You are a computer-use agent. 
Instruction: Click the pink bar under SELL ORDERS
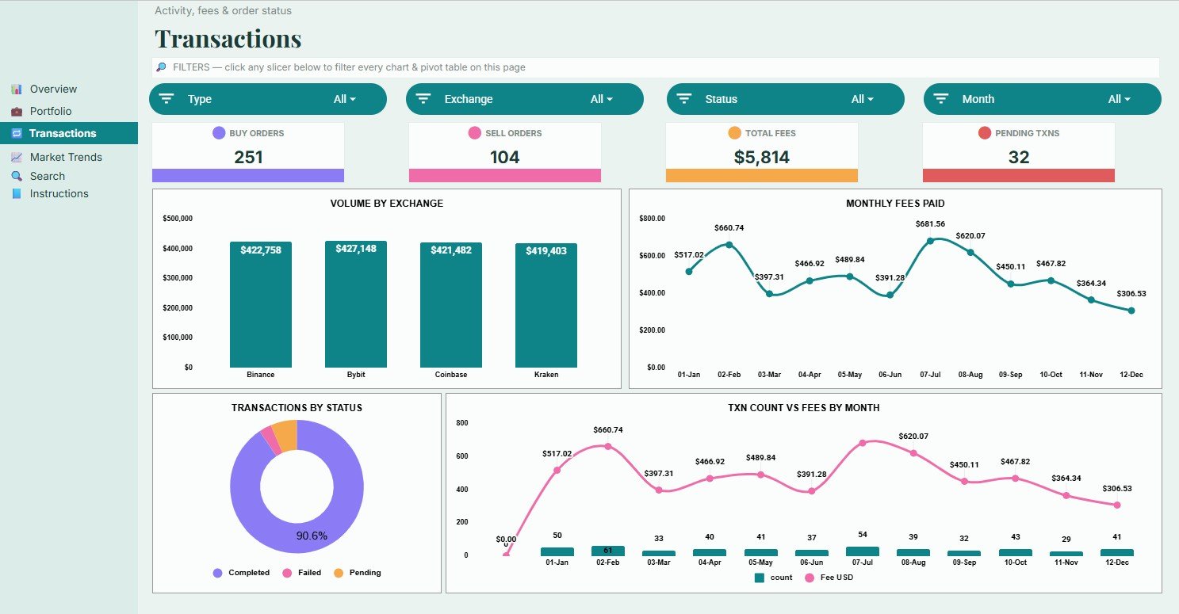pyautogui.click(x=505, y=176)
